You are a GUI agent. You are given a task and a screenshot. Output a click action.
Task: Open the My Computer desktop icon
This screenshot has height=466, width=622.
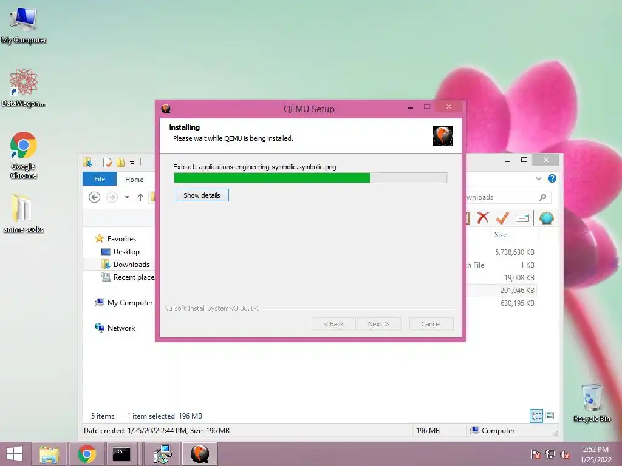(24, 25)
